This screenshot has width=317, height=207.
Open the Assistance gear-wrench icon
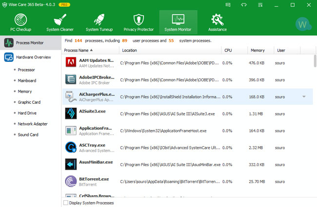pos(218,19)
